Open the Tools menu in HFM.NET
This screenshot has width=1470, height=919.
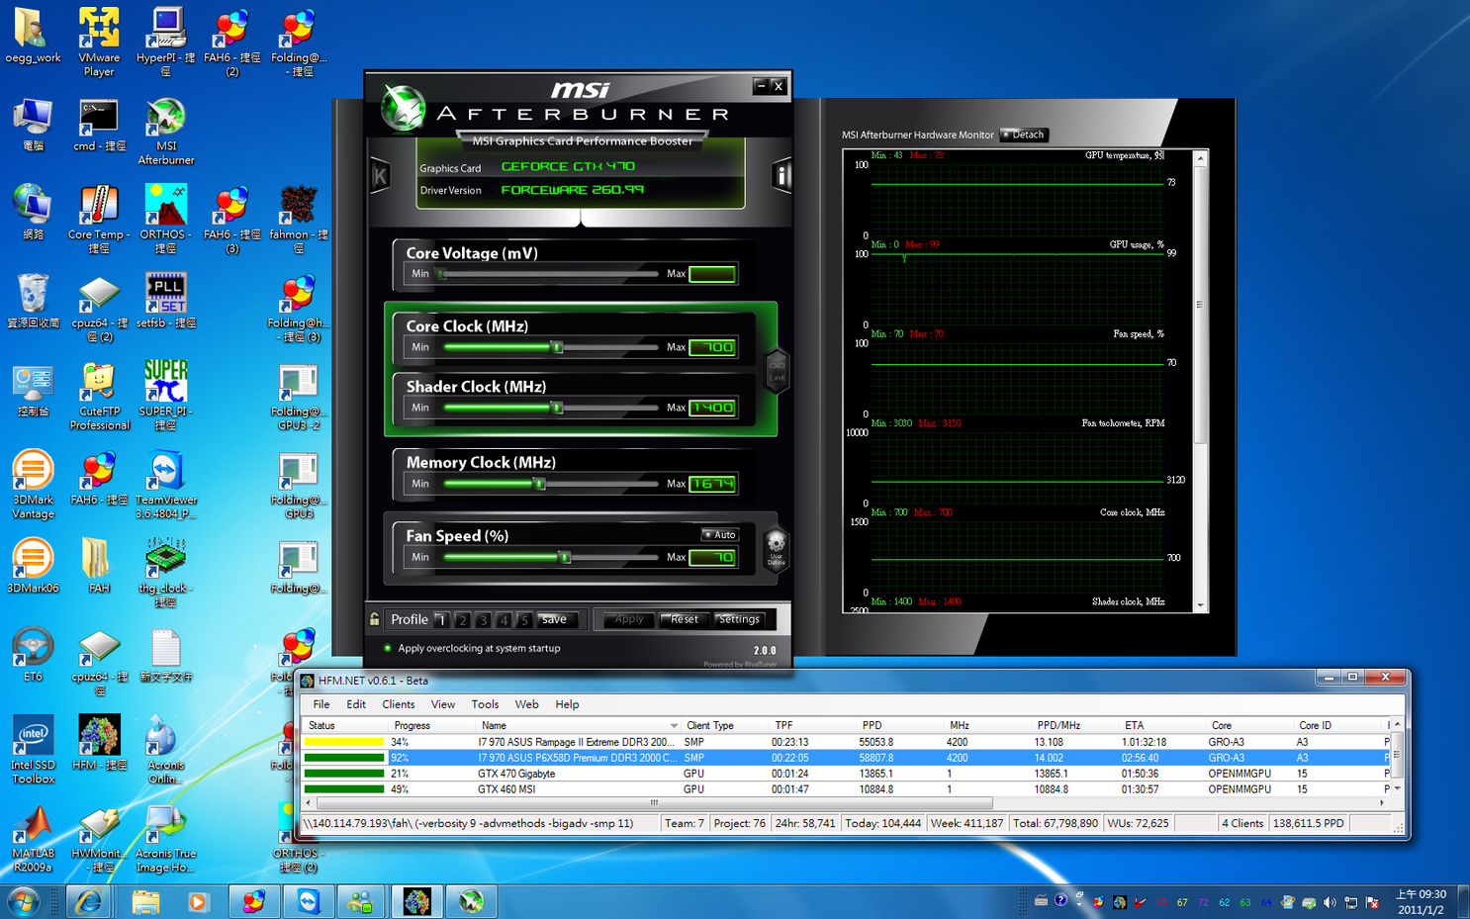485,704
